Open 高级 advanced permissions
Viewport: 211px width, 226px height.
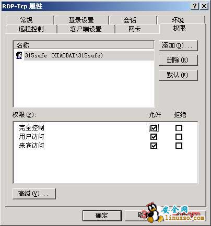(34, 194)
